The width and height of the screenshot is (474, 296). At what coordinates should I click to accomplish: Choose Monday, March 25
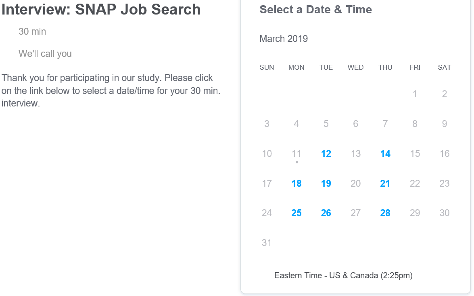pyautogui.click(x=297, y=213)
